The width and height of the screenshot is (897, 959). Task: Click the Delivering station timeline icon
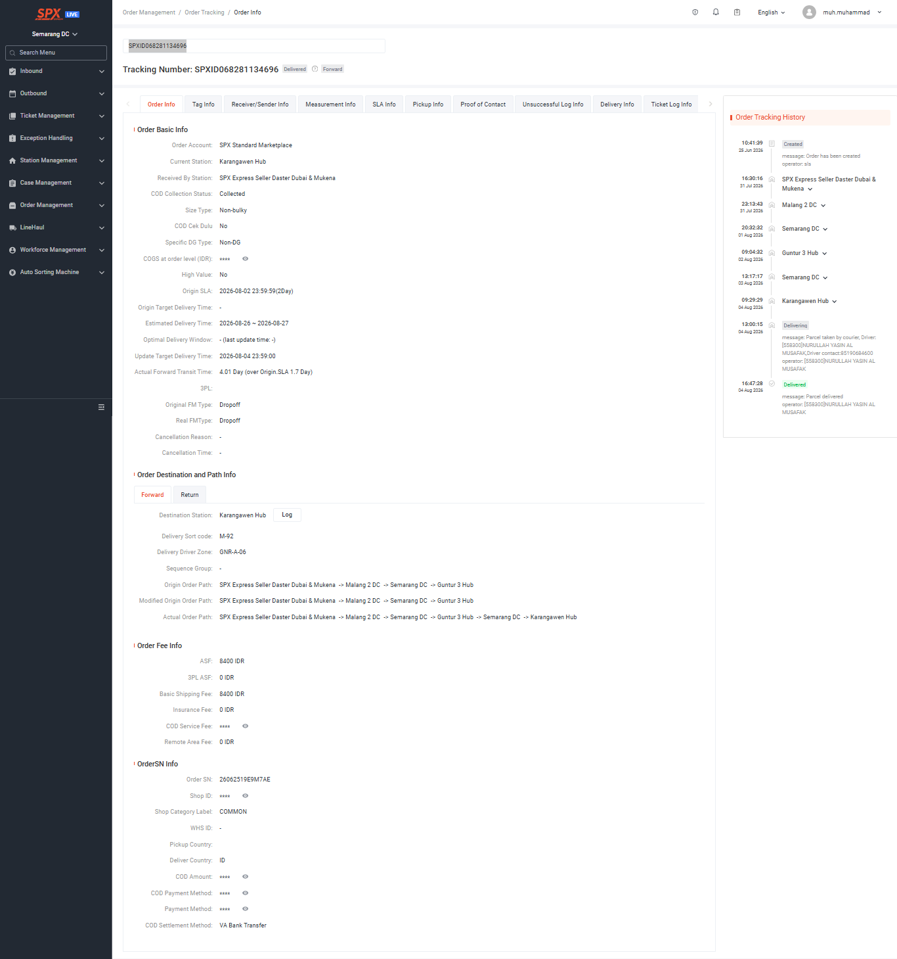click(x=772, y=325)
